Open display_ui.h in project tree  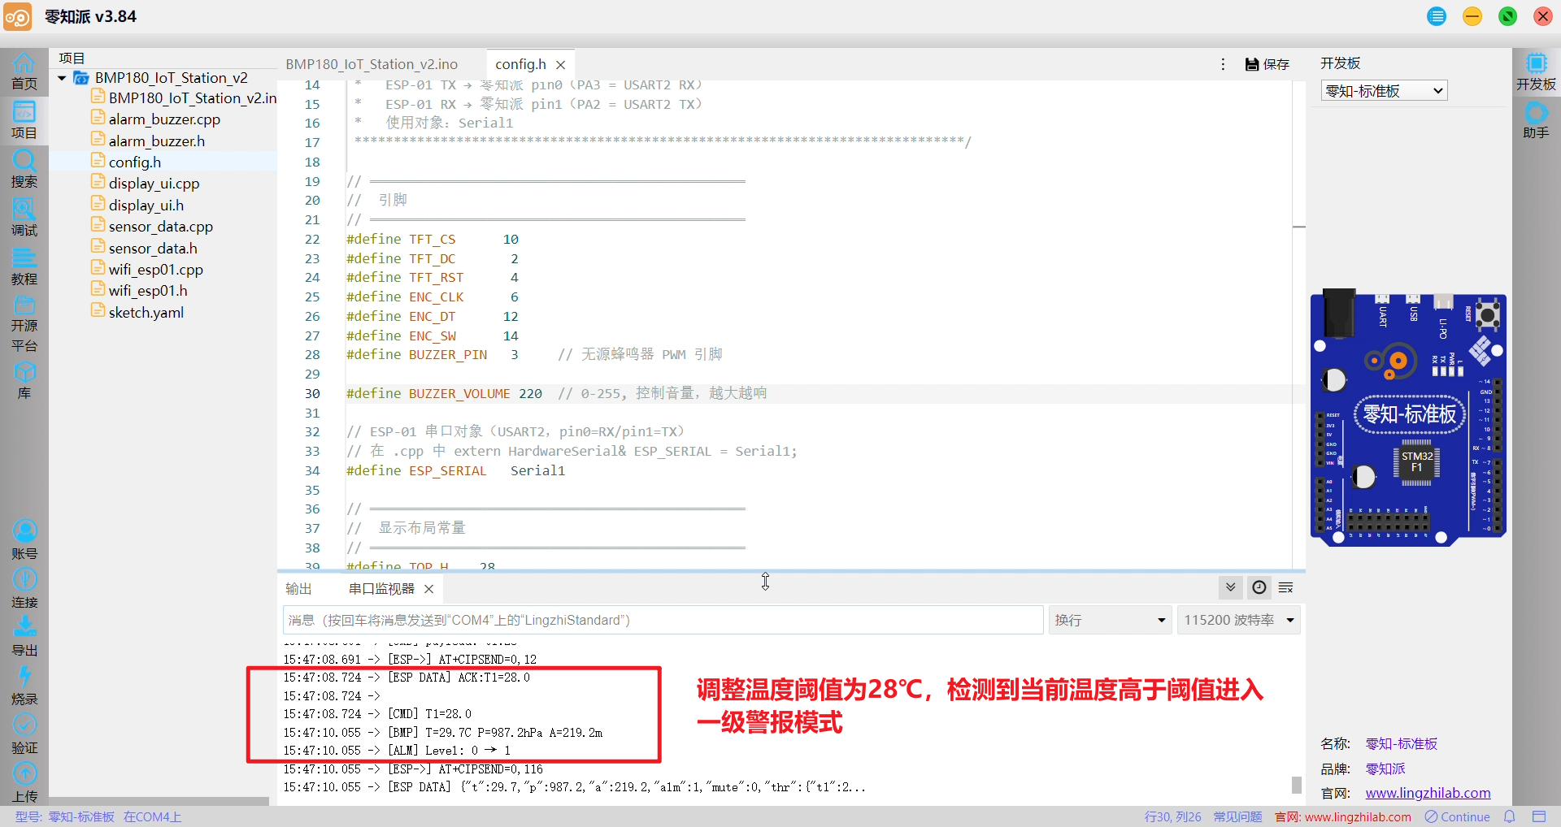(x=146, y=206)
